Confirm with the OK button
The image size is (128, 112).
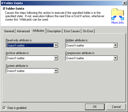click(x=95, y=107)
